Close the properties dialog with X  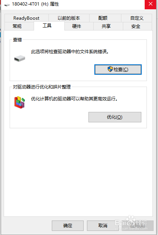point(151,4)
